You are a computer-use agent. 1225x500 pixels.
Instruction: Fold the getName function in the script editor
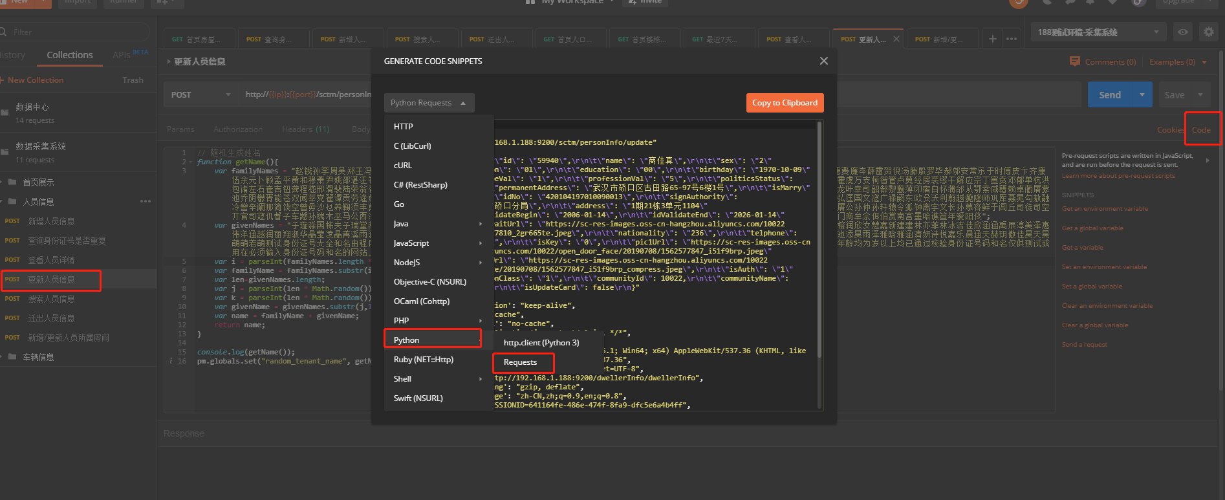[x=191, y=162]
